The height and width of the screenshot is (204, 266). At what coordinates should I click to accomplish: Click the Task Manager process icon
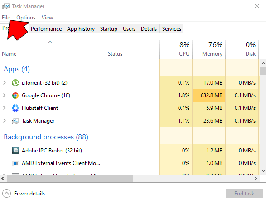click(15, 121)
